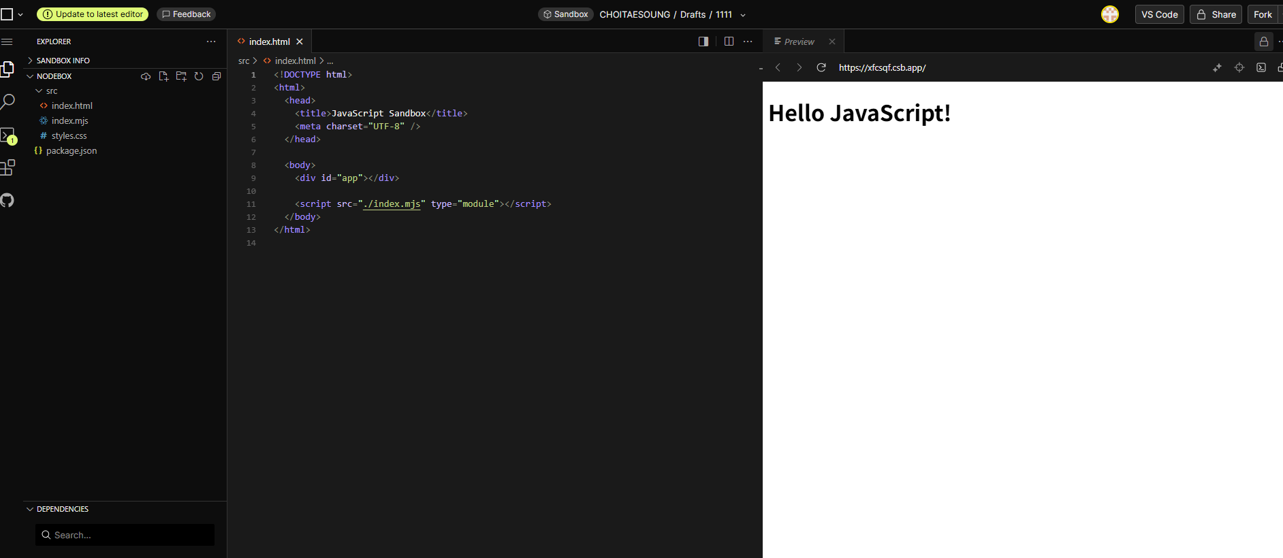Viewport: 1283px width, 558px height.
Task: Click the New File icon in NODEBOX header
Action: click(163, 76)
